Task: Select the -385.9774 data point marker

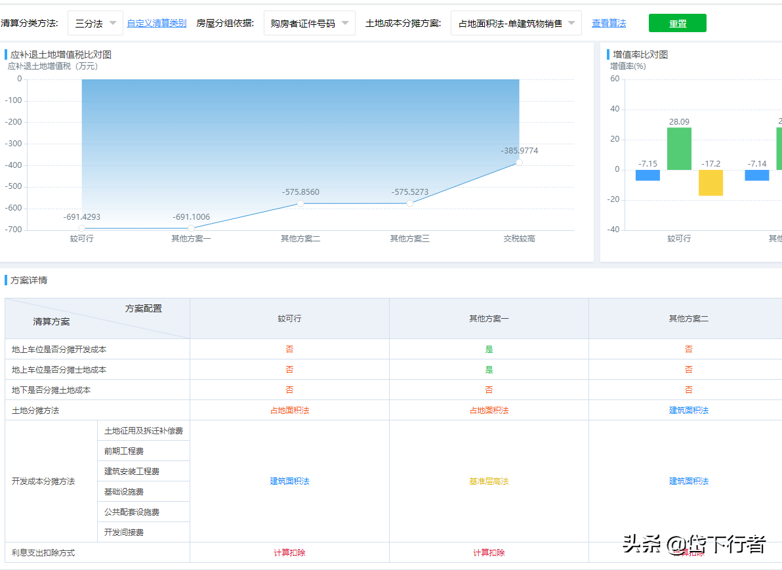Action: (x=519, y=162)
